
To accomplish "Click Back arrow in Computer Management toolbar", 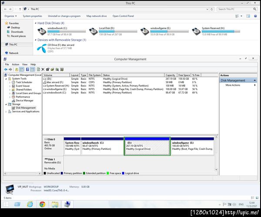I will [6, 69].
